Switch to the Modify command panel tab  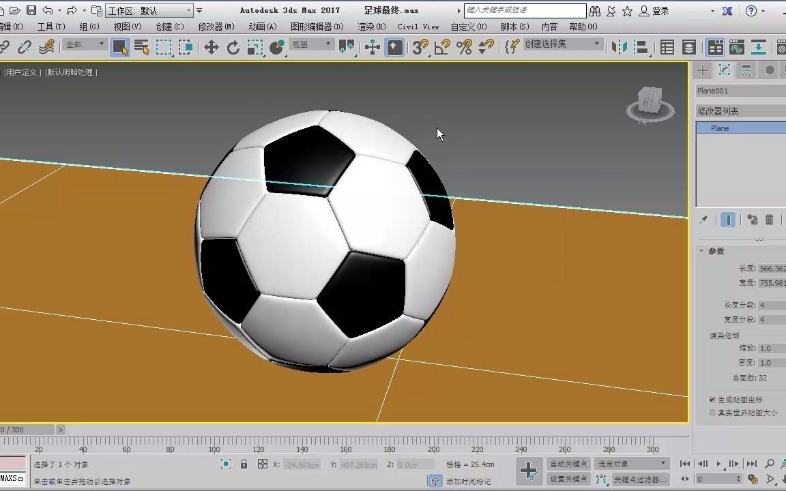coord(725,70)
